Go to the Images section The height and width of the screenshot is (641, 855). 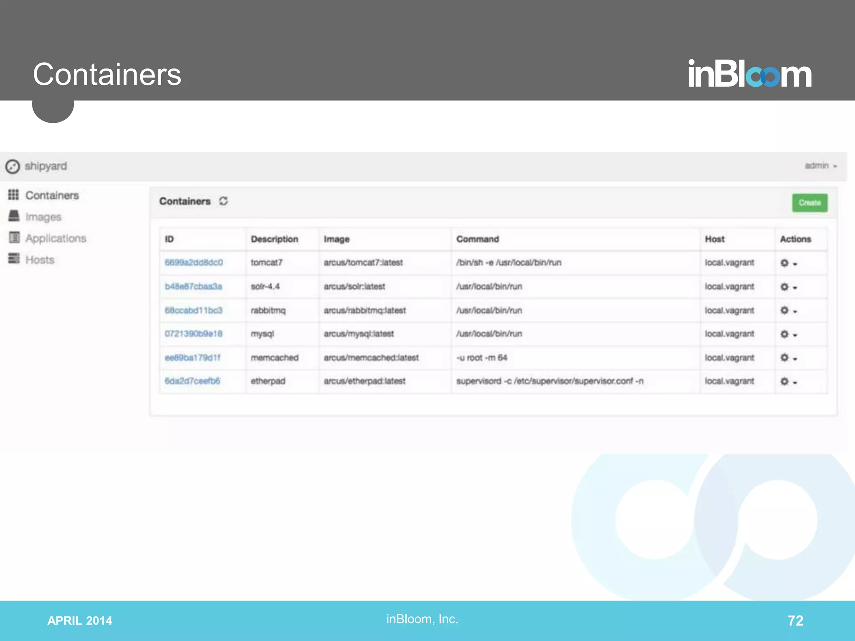[x=43, y=217]
